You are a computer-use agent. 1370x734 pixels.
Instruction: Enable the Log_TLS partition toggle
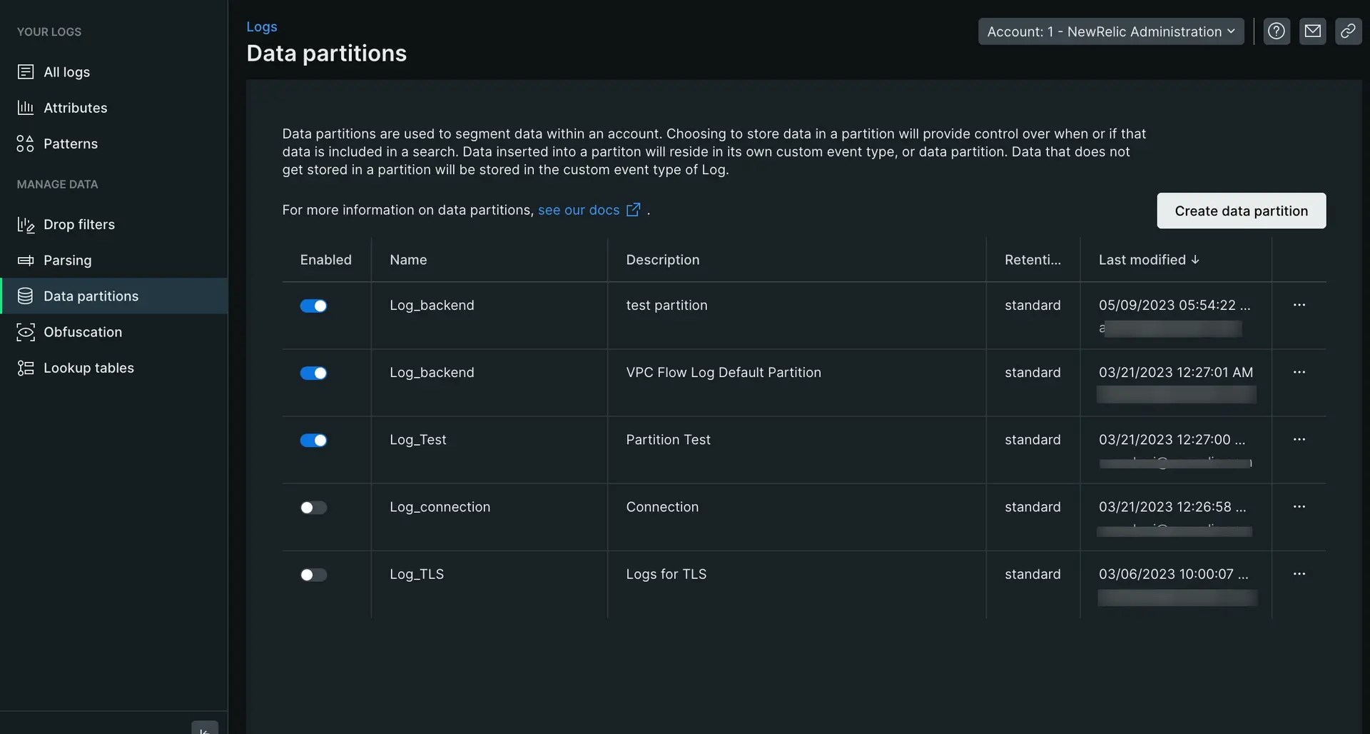point(313,575)
